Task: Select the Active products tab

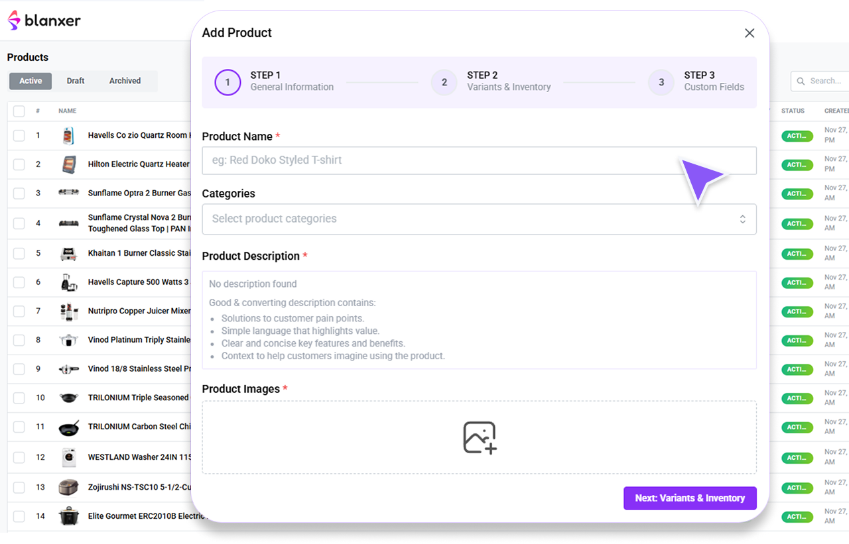Action: [30, 80]
